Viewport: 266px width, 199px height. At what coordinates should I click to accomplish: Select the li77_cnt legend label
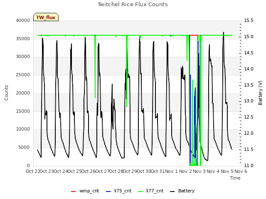click(155, 191)
